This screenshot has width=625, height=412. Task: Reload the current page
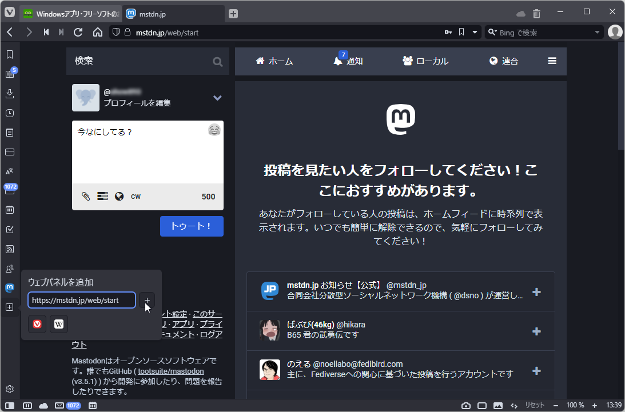click(x=78, y=32)
